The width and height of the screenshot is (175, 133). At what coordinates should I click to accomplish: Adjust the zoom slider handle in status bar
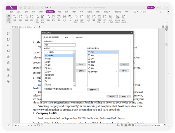pos(145,125)
